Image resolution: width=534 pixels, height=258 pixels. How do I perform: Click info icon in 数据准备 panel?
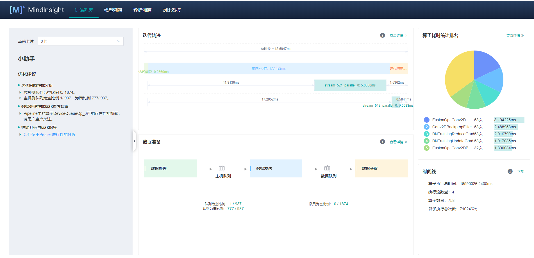pyautogui.click(x=382, y=142)
